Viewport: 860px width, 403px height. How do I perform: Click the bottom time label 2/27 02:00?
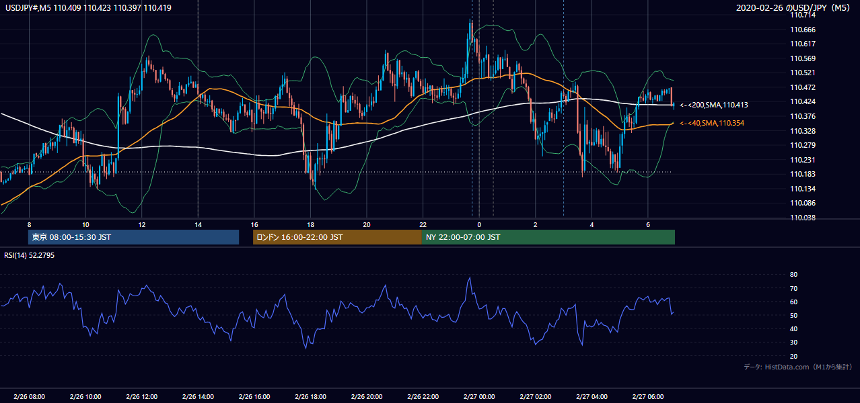535,396
